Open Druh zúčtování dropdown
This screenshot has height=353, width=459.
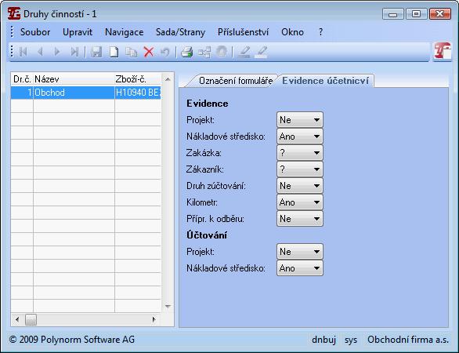point(300,186)
